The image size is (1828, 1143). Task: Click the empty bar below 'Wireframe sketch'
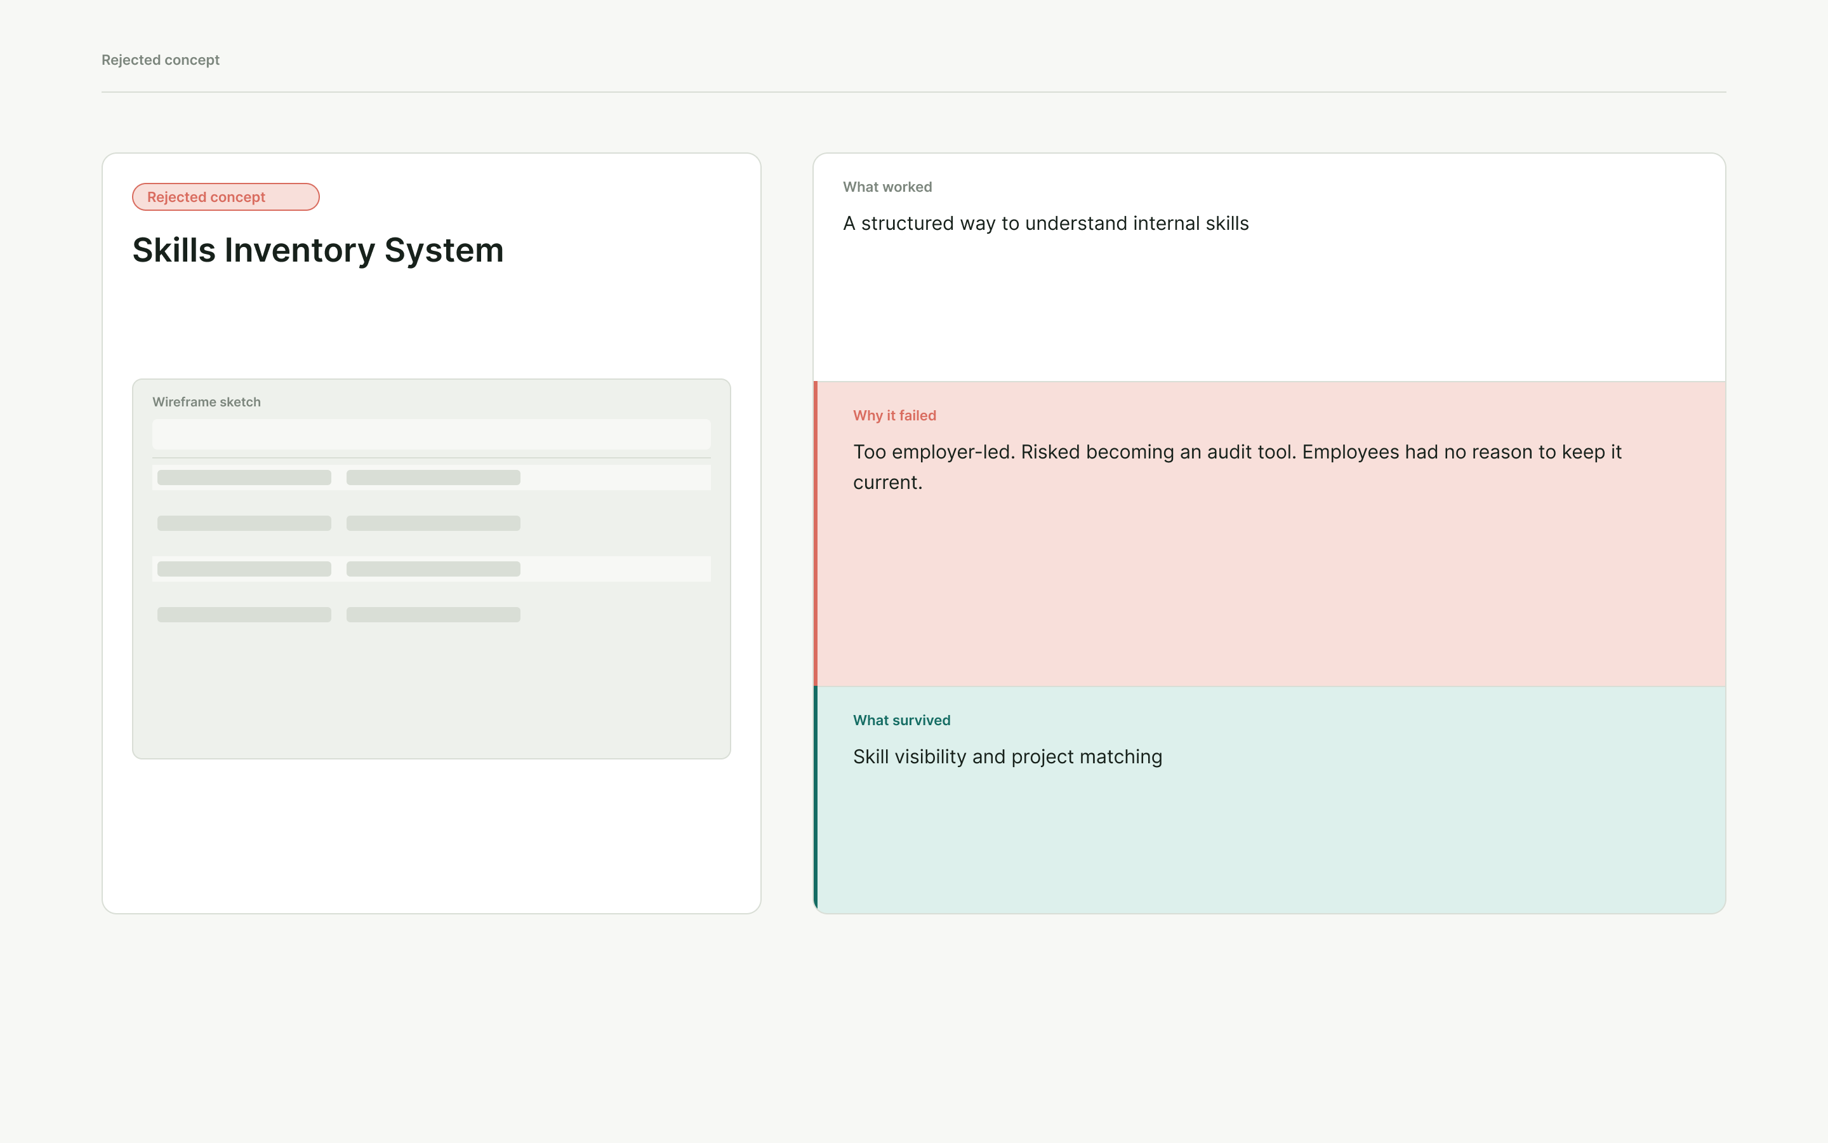click(432, 435)
